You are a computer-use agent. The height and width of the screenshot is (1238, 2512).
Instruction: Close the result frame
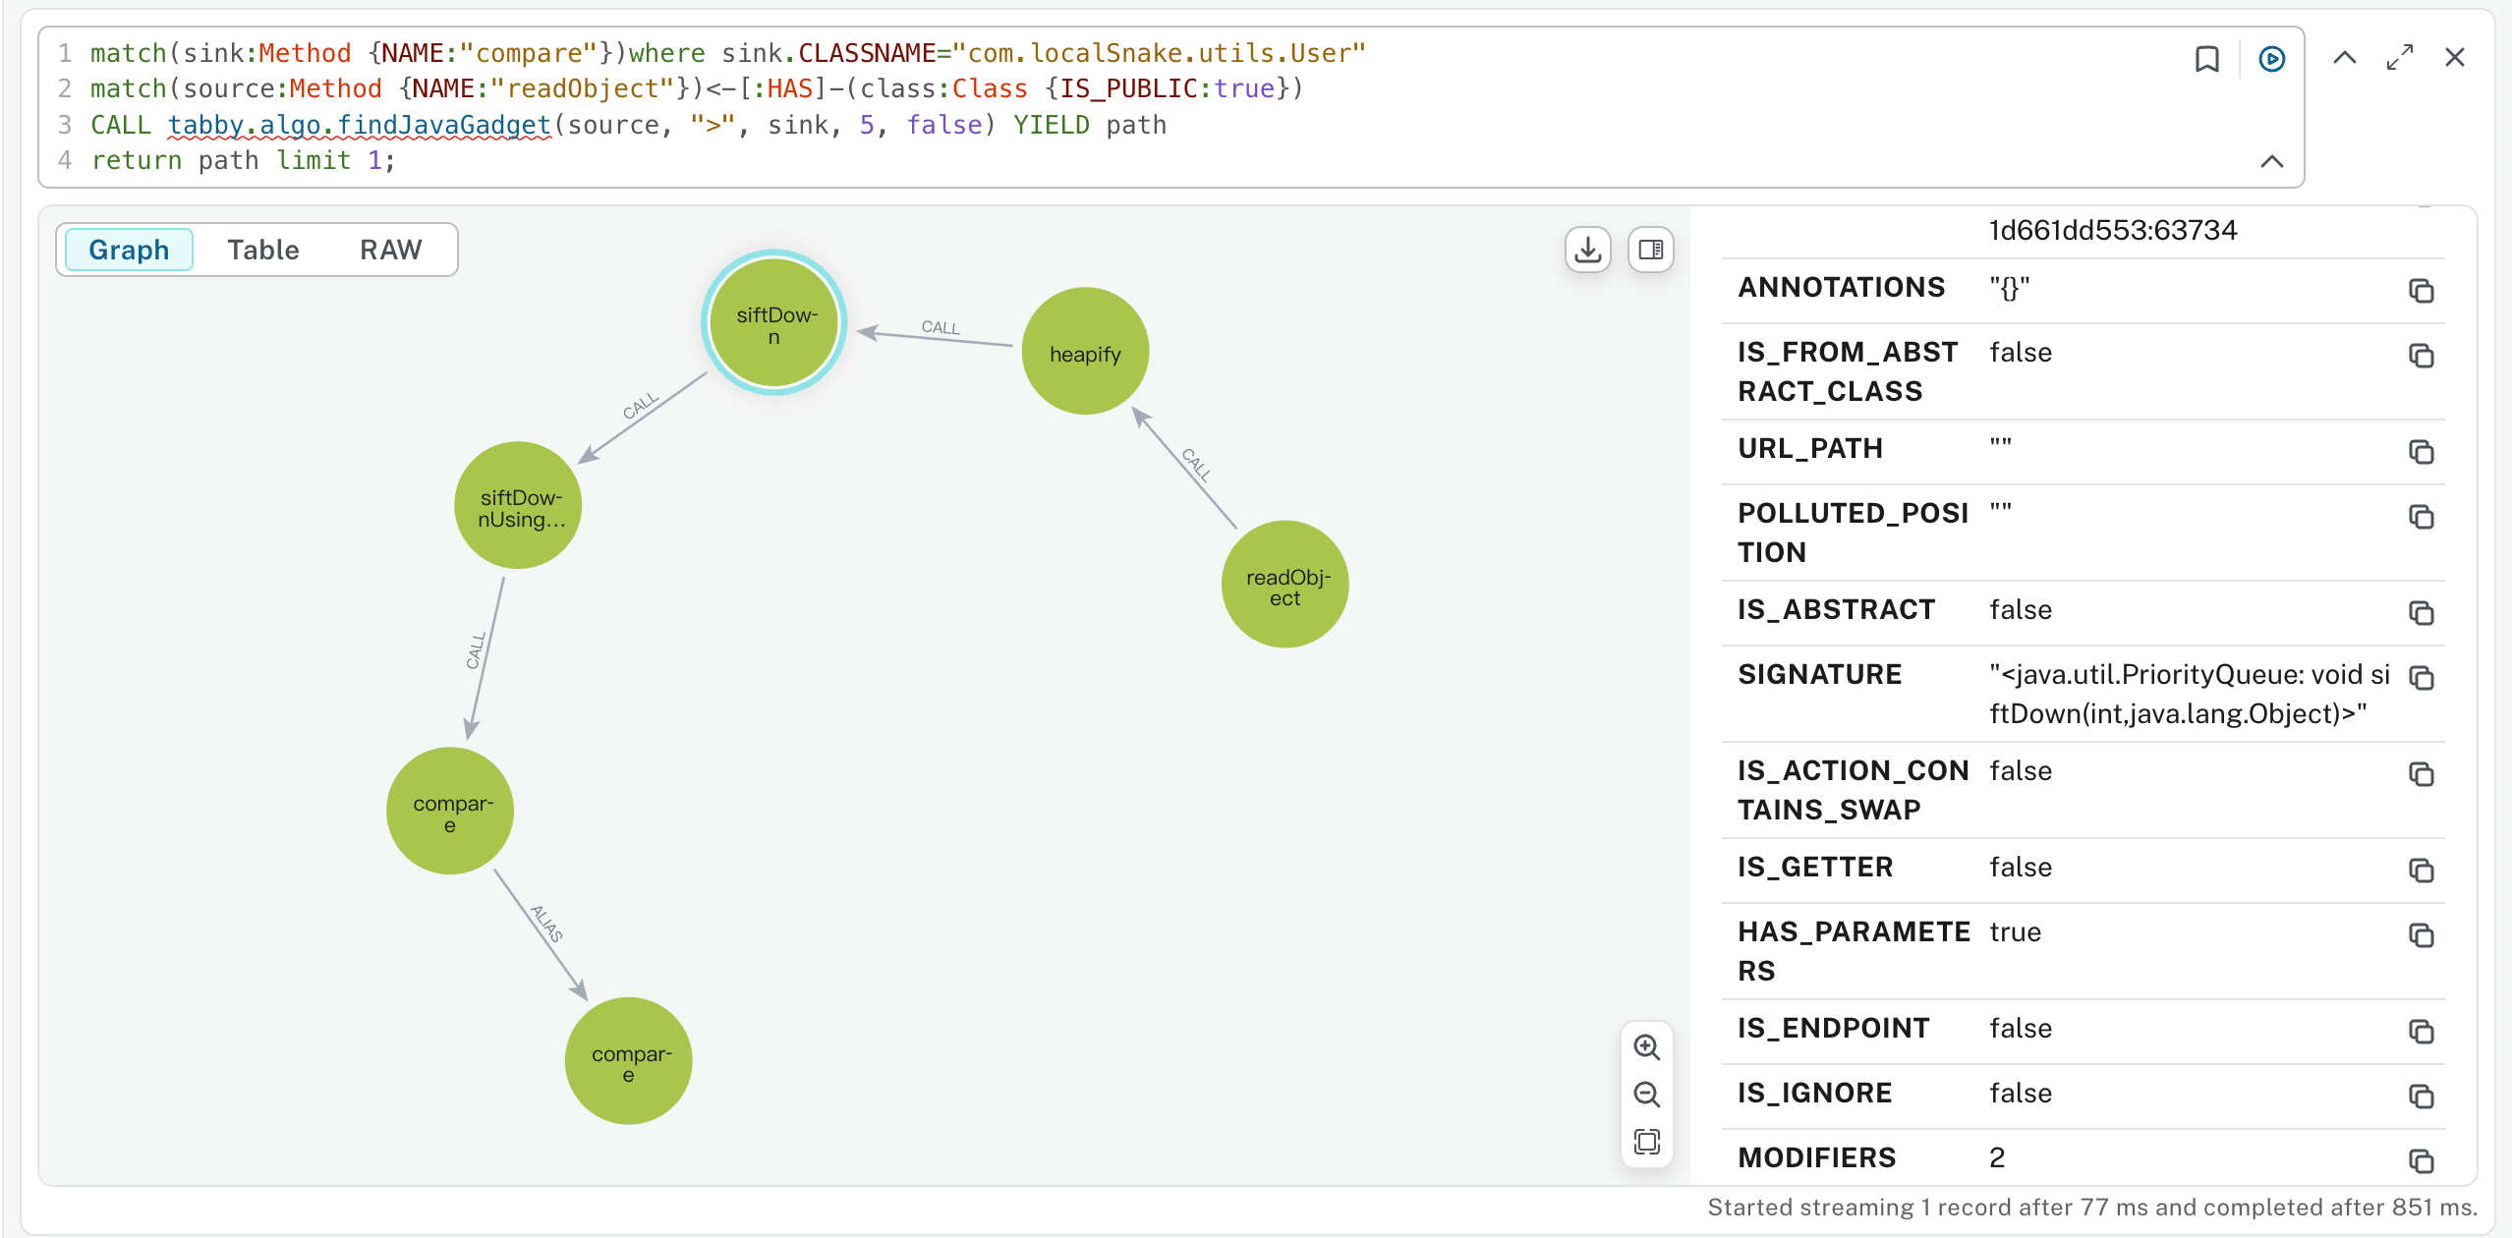tap(2454, 58)
